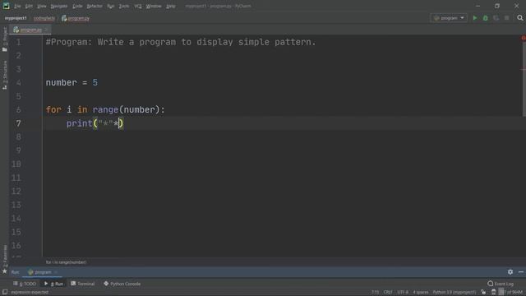The image size is (526, 296).
Task: Open the VCS menu
Action: click(x=138, y=6)
